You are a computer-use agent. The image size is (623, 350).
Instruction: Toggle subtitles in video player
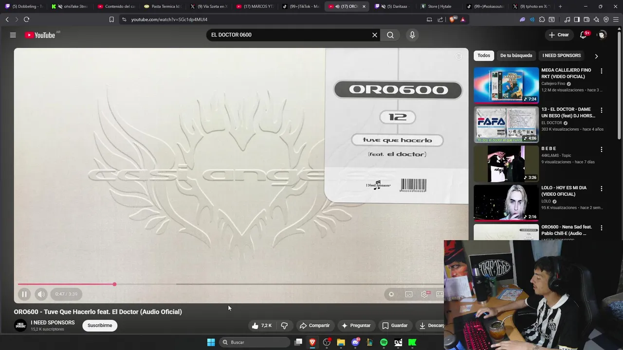click(409, 294)
